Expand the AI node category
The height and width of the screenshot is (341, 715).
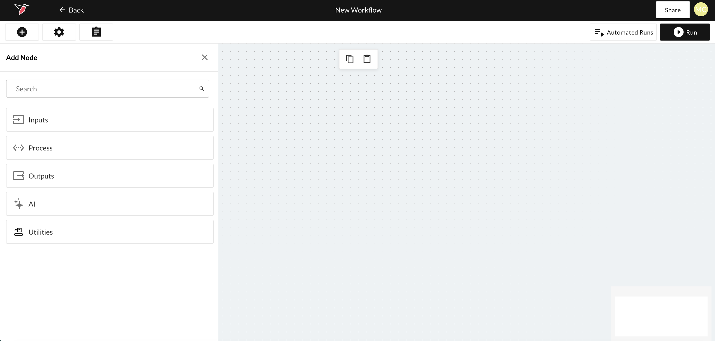(110, 204)
